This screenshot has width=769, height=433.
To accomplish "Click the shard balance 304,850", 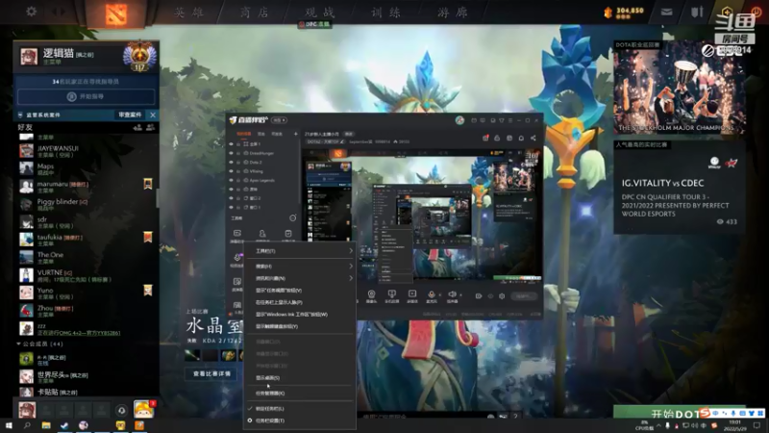I will (x=630, y=11).
